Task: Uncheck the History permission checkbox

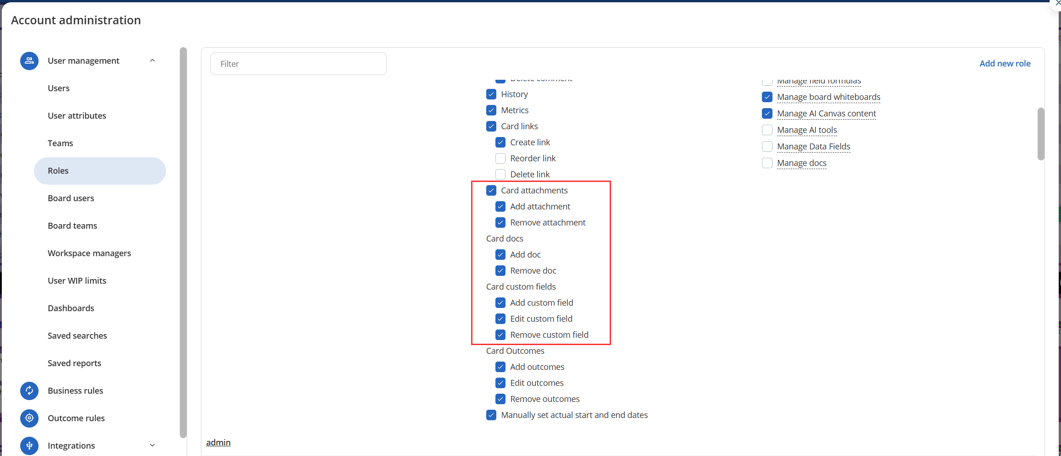Action: (x=491, y=94)
